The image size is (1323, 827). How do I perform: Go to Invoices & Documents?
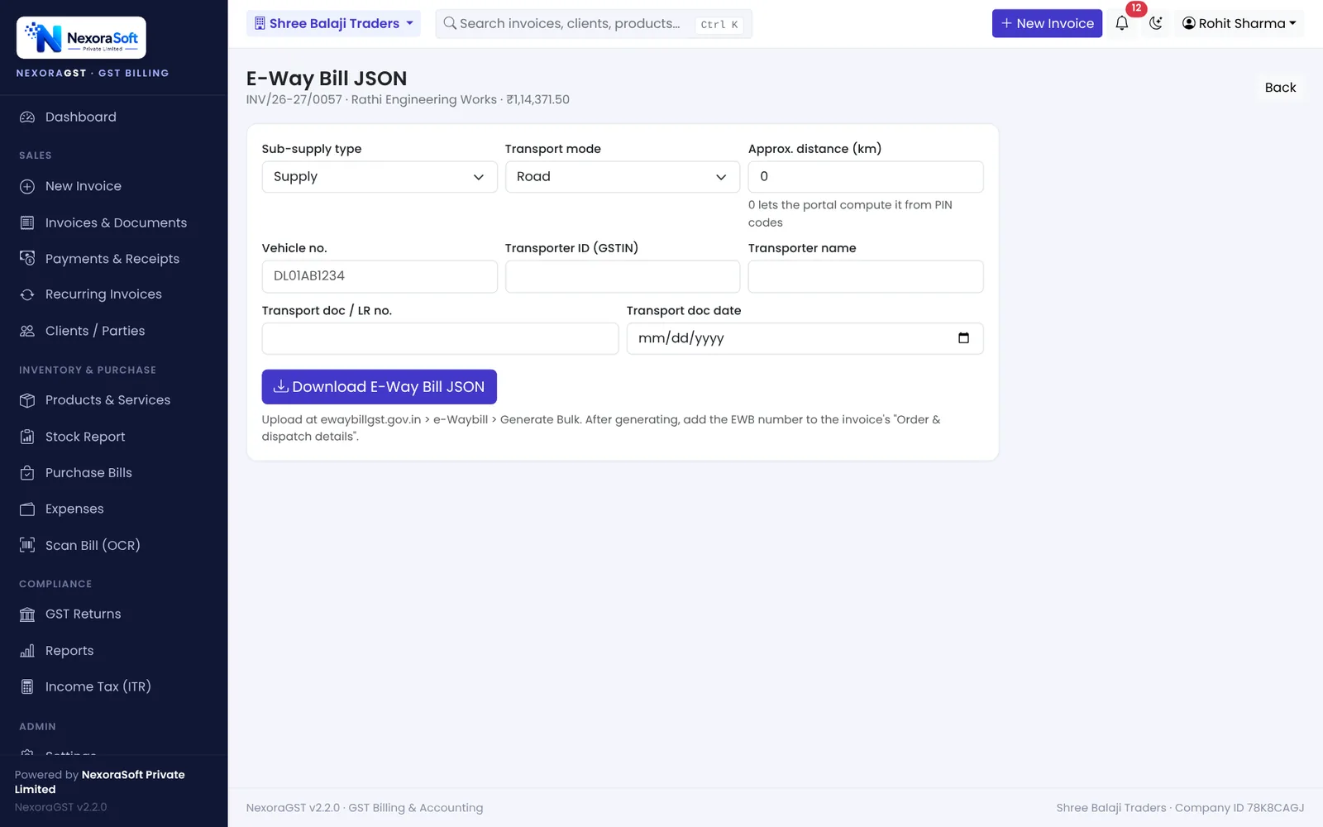point(114,223)
